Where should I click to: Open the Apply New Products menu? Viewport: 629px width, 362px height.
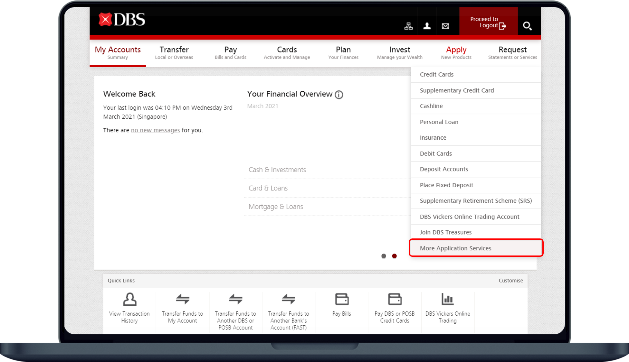point(456,53)
